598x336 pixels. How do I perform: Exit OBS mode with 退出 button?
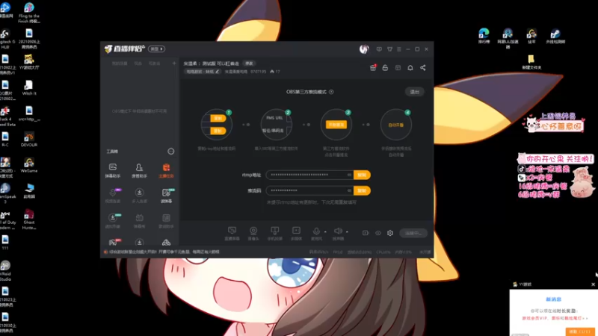[x=415, y=92]
